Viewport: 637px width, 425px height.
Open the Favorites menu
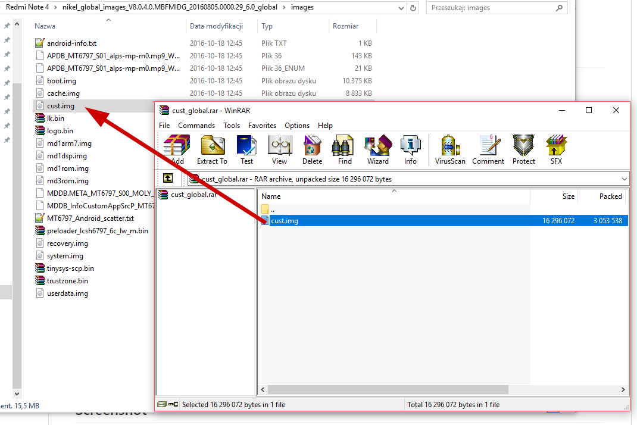click(262, 126)
